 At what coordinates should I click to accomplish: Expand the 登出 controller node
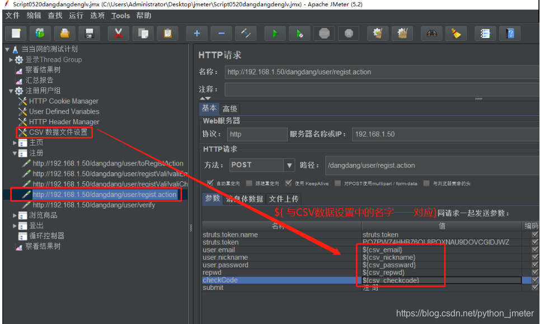tap(15, 226)
